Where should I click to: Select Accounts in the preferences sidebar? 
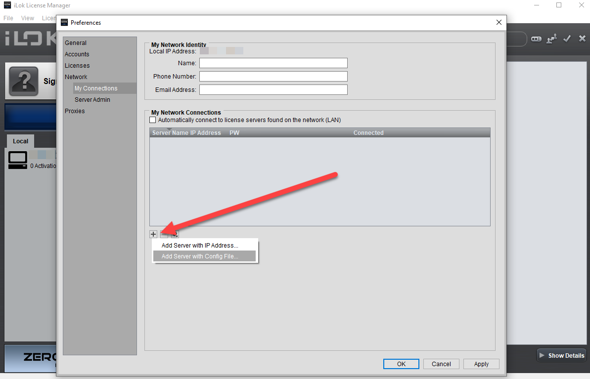click(77, 54)
